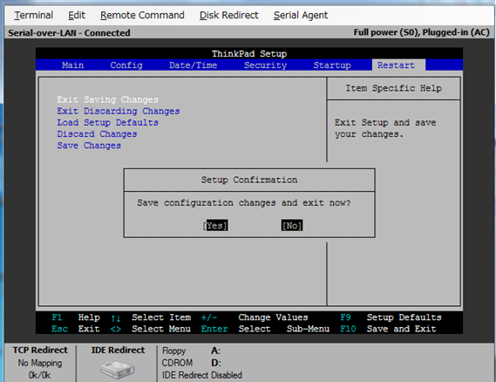Switch to the Startup BIOS tab
This screenshot has width=496, height=382.
(x=332, y=65)
